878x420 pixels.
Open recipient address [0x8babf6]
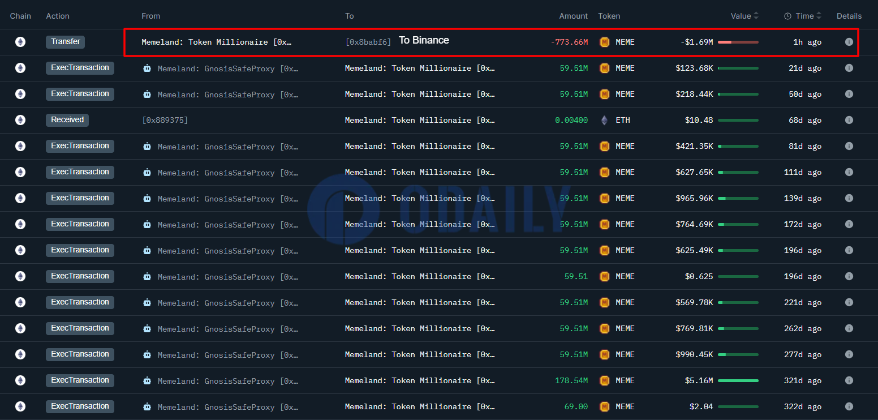coord(368,42)
